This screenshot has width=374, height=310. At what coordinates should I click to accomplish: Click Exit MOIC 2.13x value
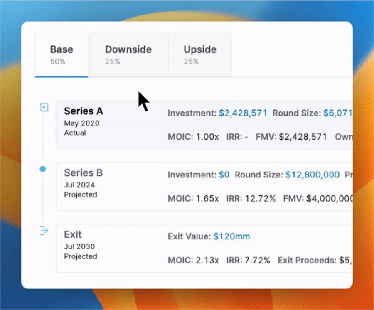[207, 261]
